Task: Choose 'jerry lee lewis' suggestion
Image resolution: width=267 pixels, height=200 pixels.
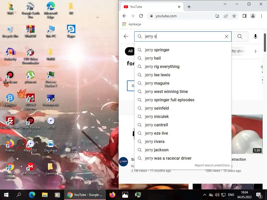Action: [x=183, y=75]
